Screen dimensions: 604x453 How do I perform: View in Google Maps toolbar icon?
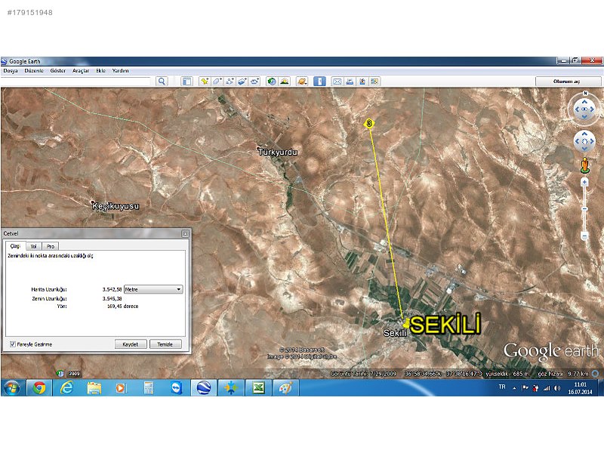pyautogui.click(x=374, y=82)
